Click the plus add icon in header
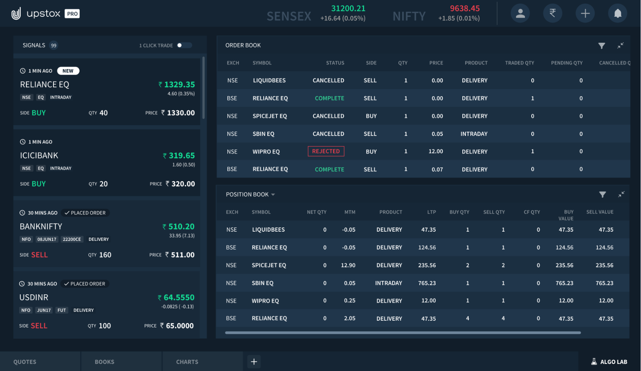Image resolution: width=641 pixels, height=371 pixels. coord(585,14)
